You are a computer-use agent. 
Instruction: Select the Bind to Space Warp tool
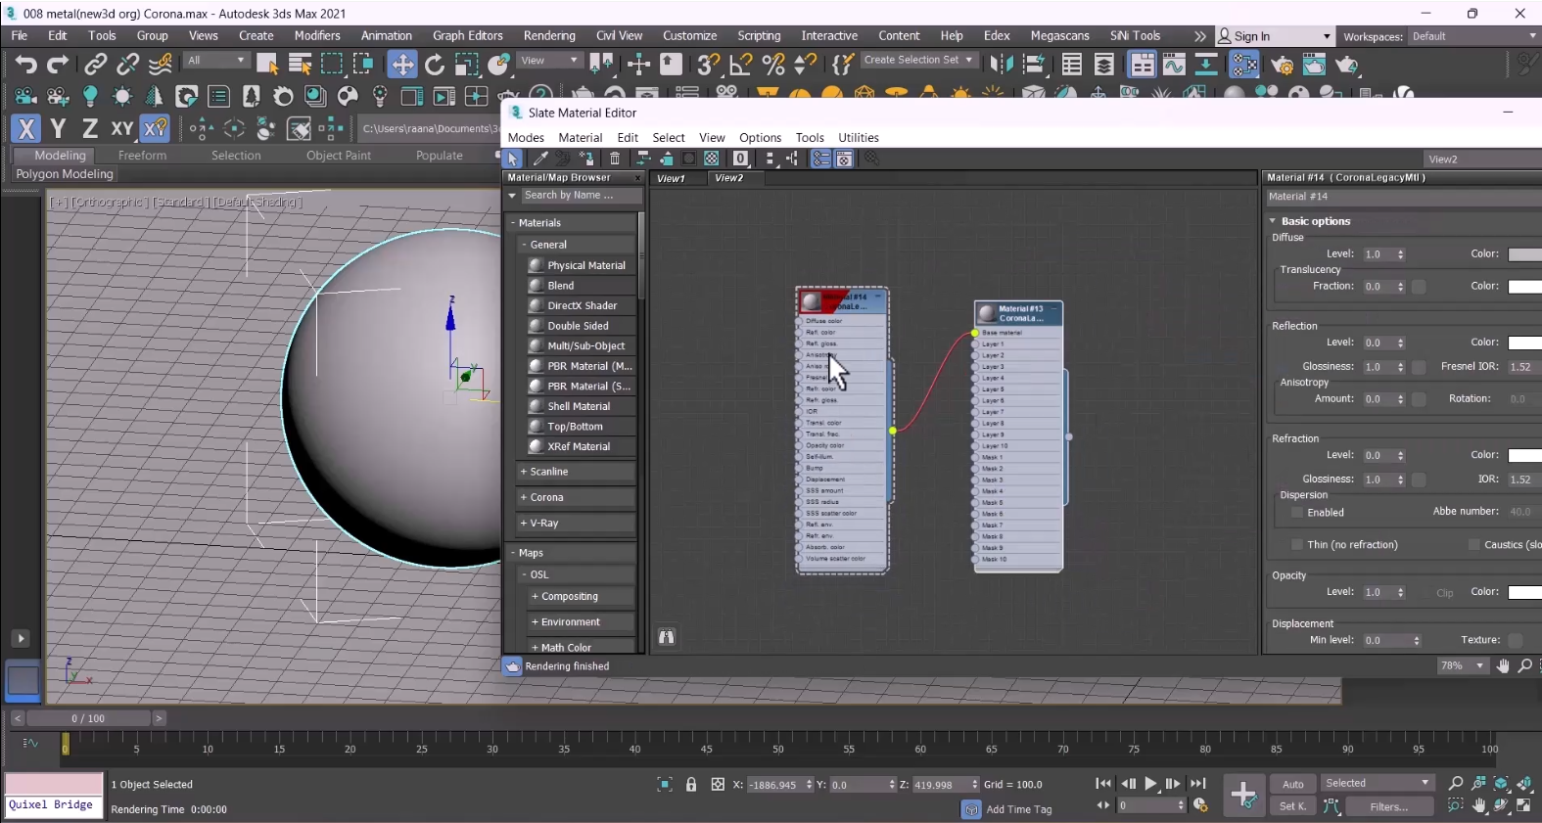161,65
